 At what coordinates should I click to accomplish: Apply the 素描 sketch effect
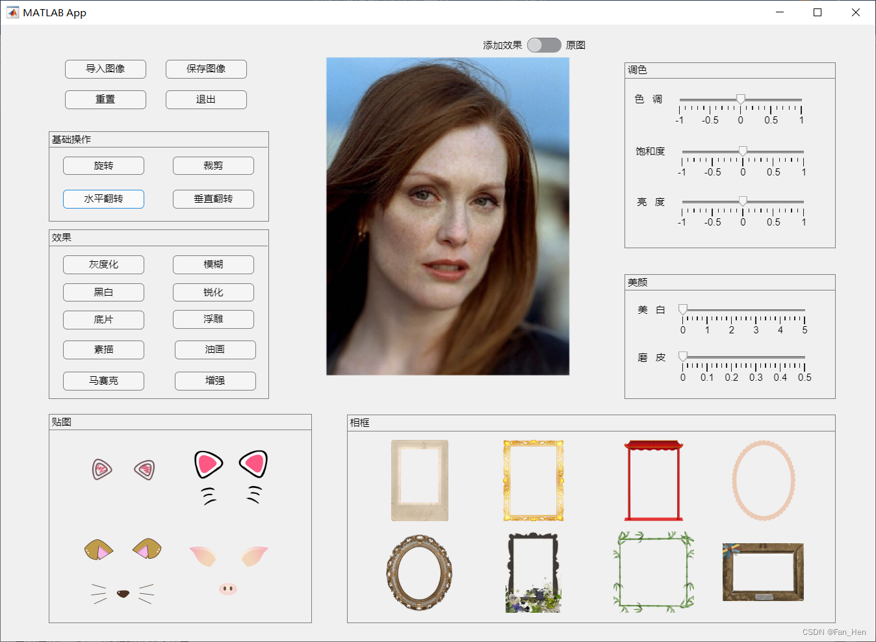point(103,350)
